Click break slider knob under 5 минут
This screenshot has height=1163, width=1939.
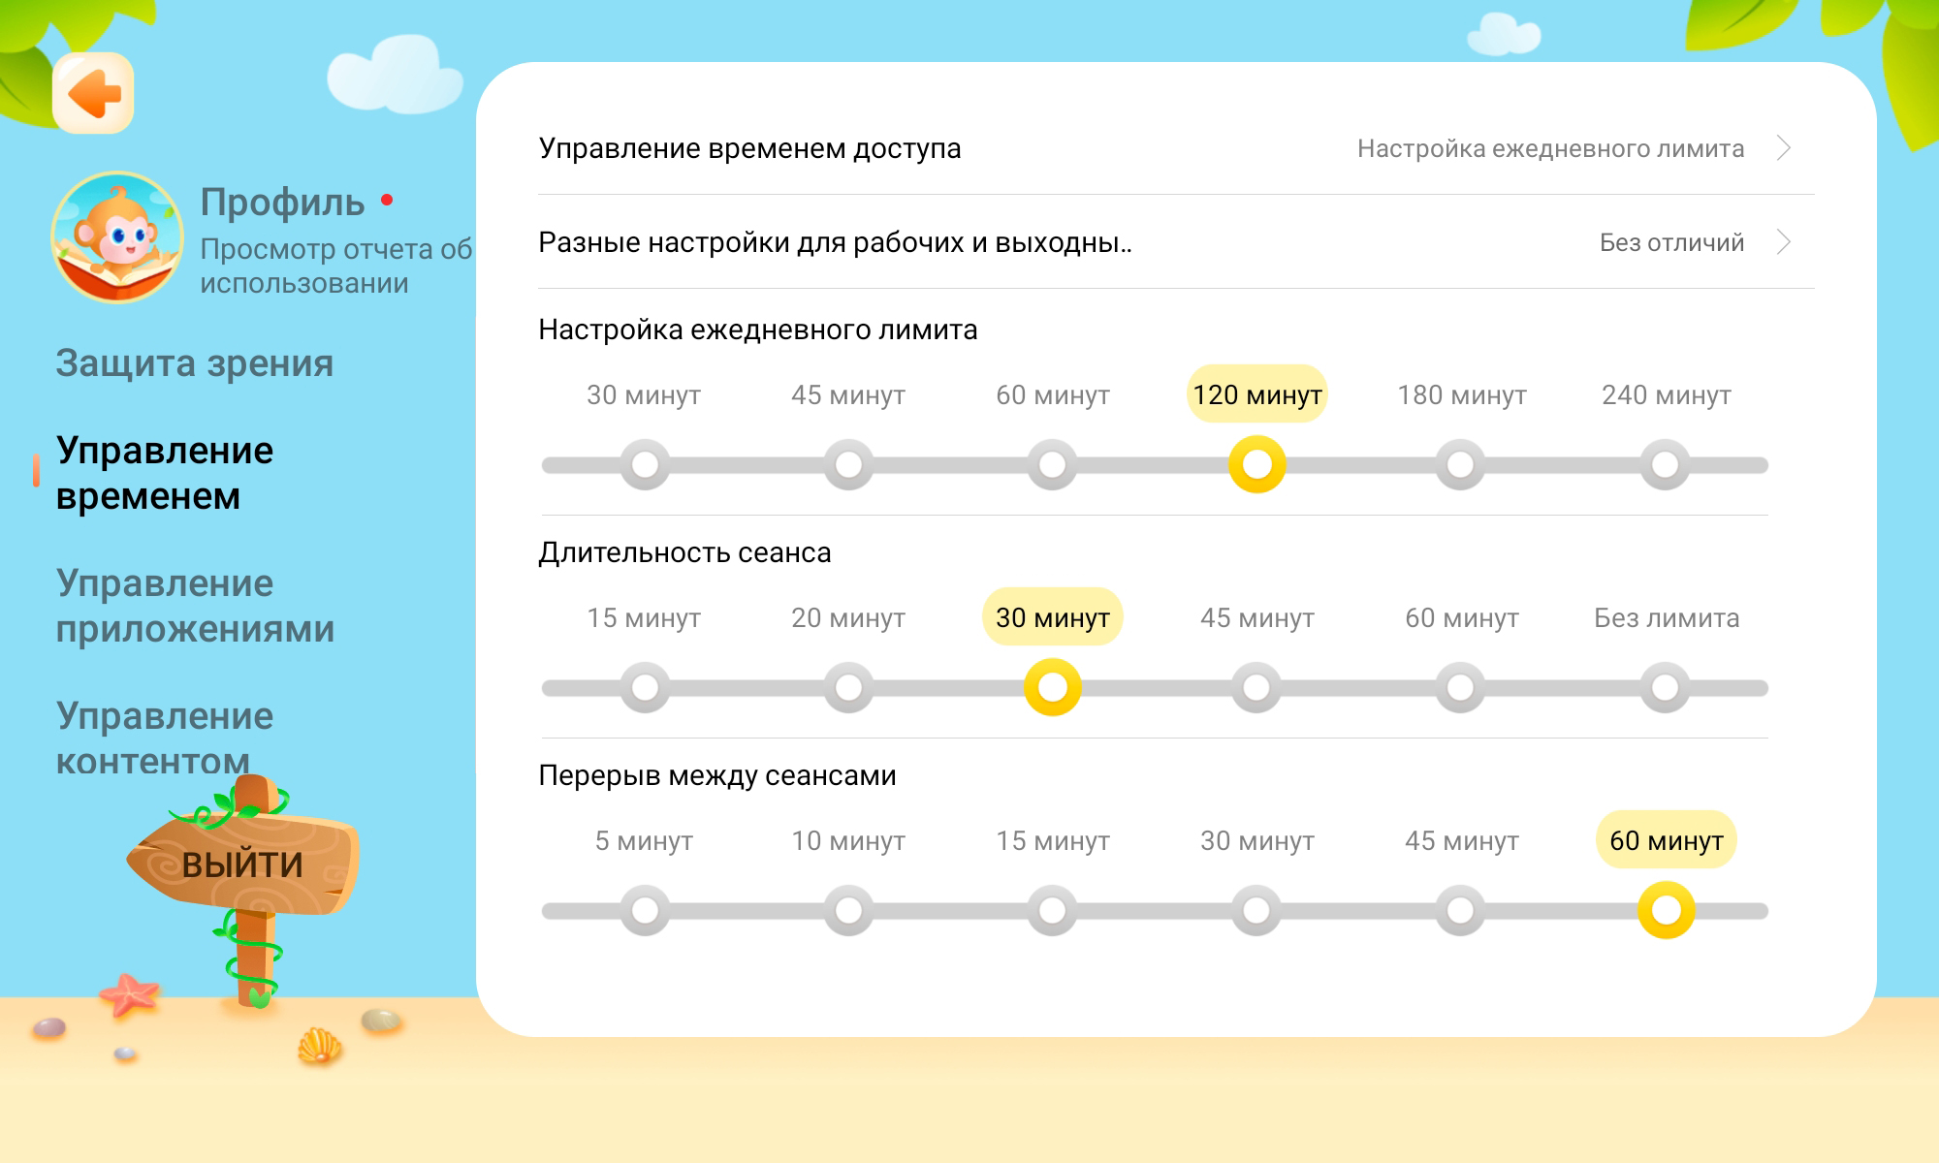pos(645,911)
